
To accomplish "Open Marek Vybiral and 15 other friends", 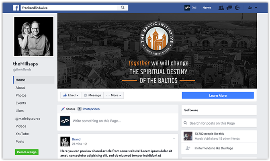I will click(x=217, y=139).
